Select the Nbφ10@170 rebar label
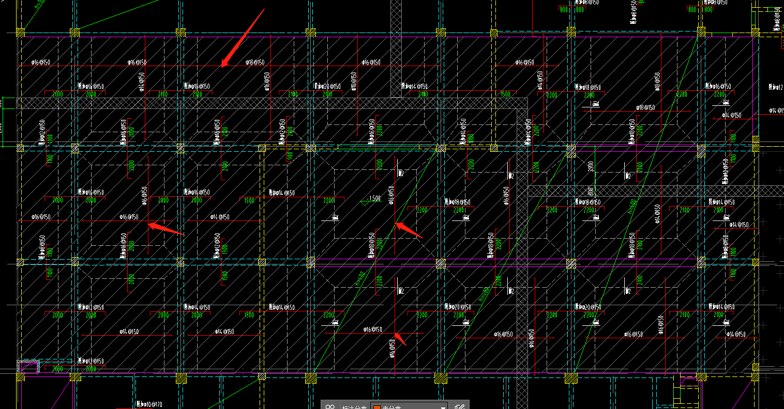 [150, 405]
